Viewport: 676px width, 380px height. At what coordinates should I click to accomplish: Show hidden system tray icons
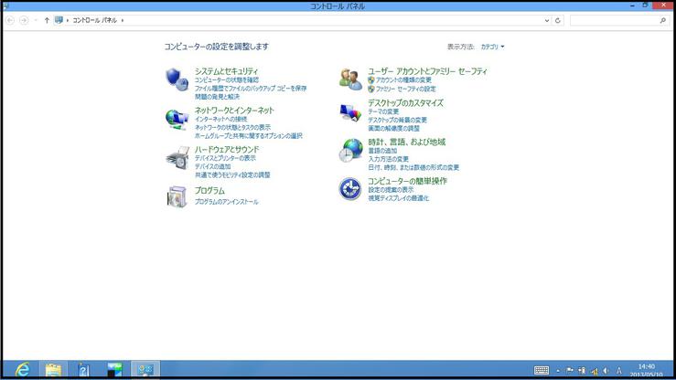pos(558,370)
